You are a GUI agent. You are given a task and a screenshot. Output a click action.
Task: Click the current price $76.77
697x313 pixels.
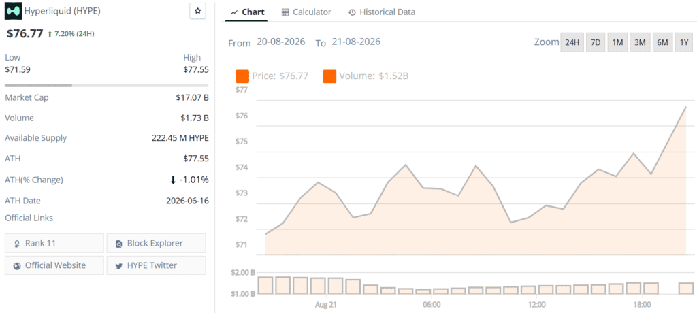pos(25,34)
